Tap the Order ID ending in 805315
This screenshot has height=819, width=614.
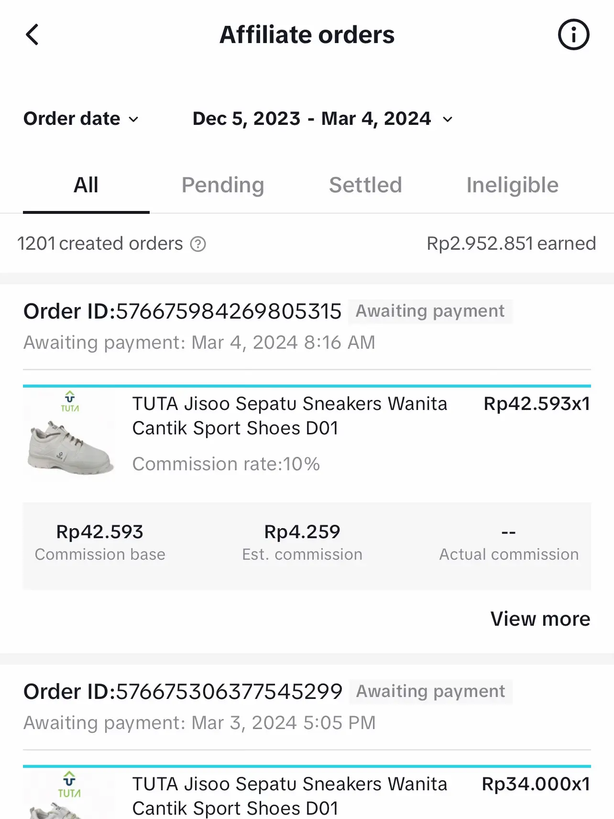coord(183,311)
